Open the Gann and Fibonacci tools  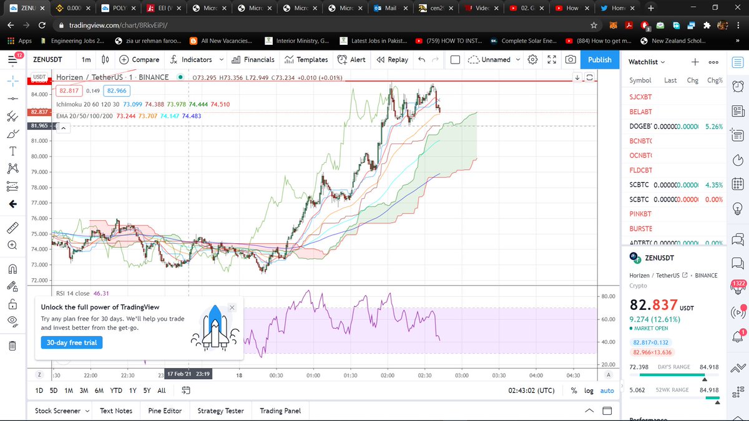[12, 116]
